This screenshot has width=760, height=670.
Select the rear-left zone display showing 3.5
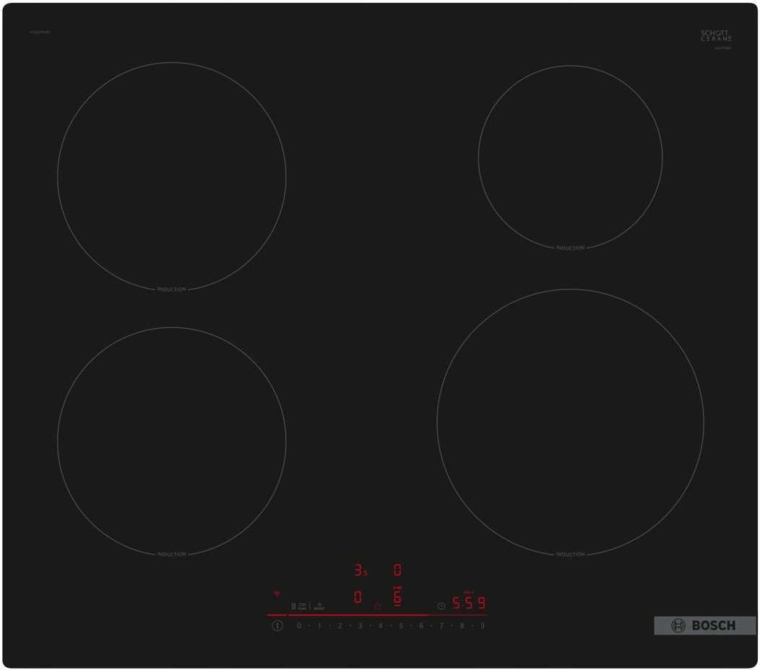[360, 570]
